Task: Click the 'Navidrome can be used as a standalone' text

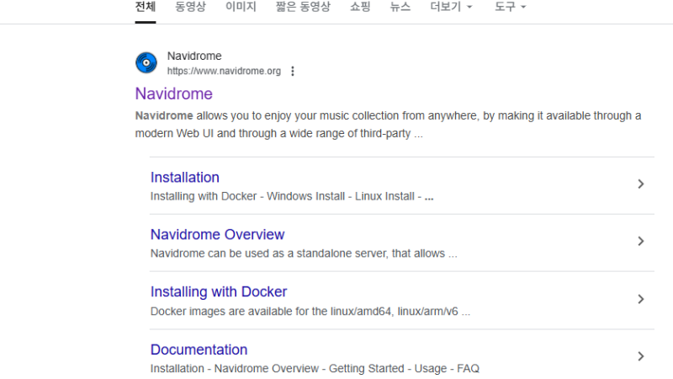Action: pyautogui.click(x=304, y=254)
